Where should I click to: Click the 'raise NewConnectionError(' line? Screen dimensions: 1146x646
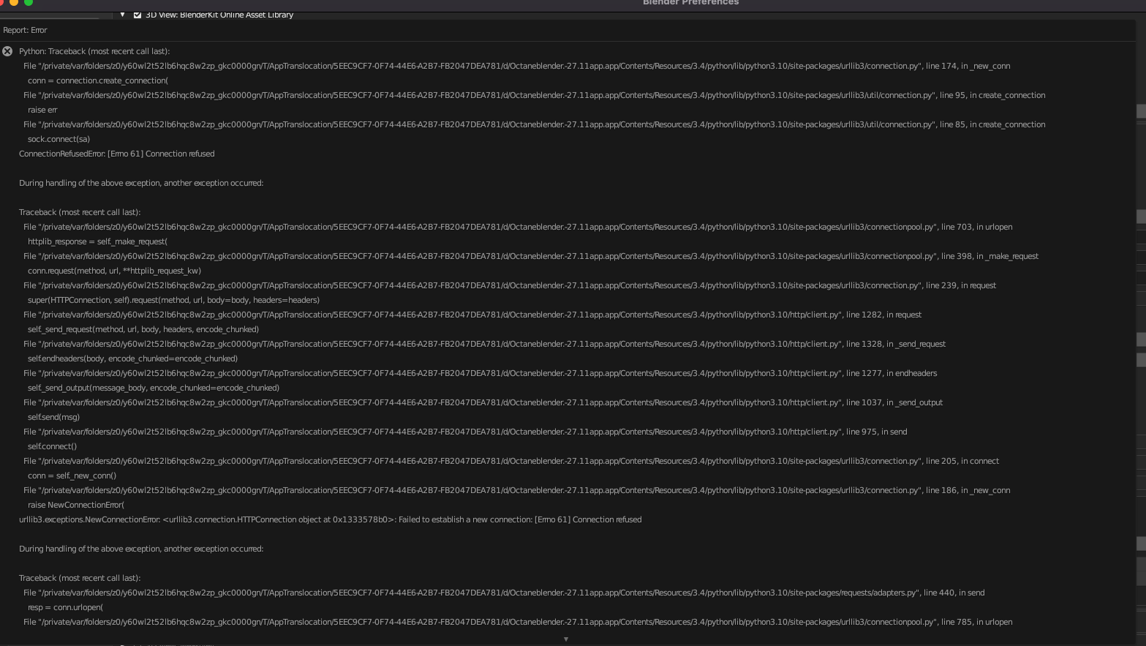76,505
